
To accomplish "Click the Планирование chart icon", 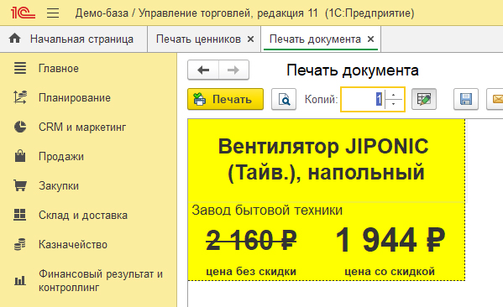I will (20, 97).
